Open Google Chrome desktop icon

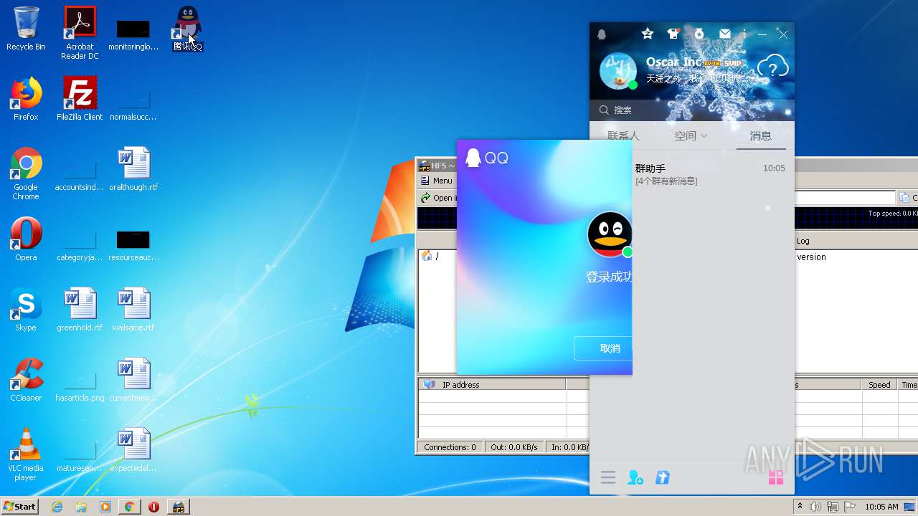coord(26,173)
